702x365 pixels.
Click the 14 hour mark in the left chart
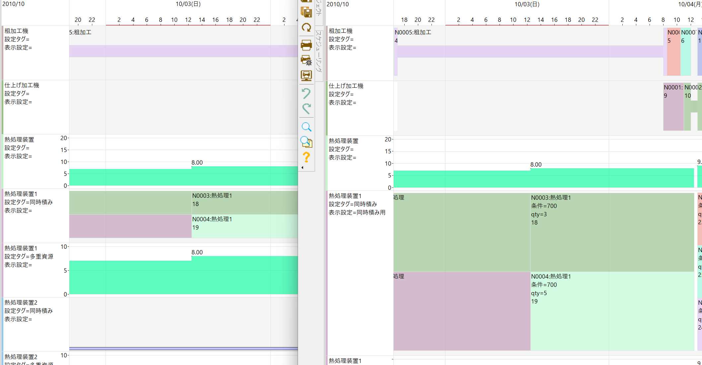(x=202, y=20)
